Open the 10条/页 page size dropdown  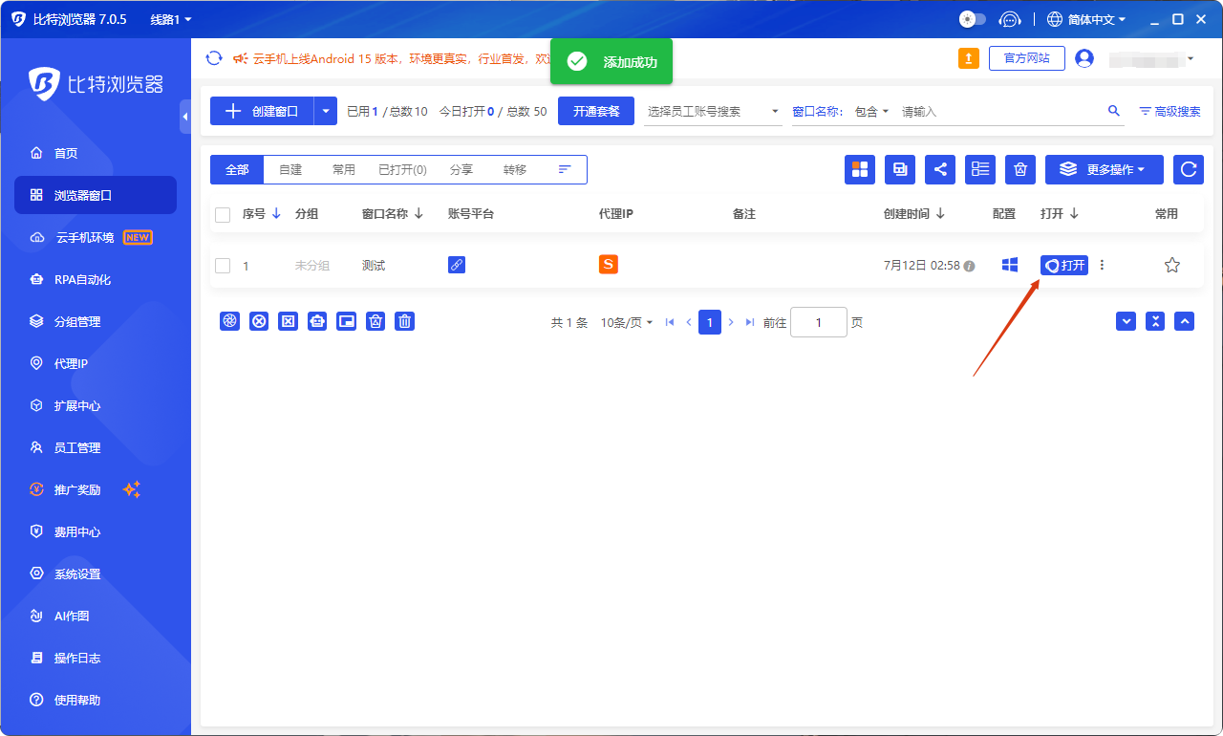click(627, 322)
